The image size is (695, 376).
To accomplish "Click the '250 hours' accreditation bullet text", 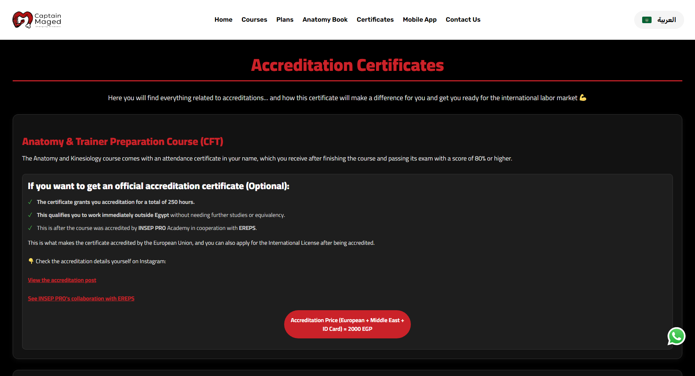I will point(116,202).
